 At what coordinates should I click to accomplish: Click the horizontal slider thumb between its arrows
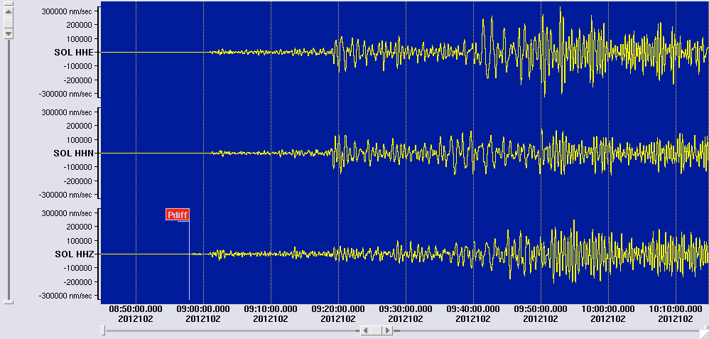tap(377, 330)
